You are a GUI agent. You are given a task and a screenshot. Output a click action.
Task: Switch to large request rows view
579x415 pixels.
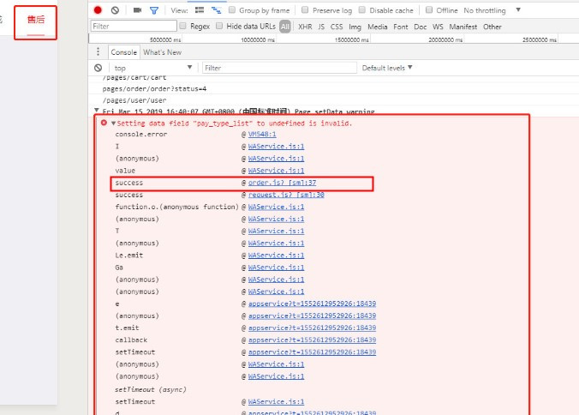coord(200,10)
